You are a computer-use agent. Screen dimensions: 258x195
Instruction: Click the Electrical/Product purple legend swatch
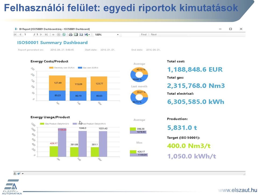coord(75,124)
